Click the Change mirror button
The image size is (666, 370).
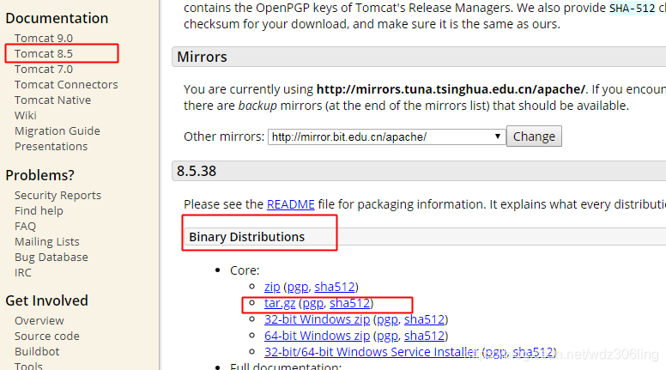tap(534, 136)
